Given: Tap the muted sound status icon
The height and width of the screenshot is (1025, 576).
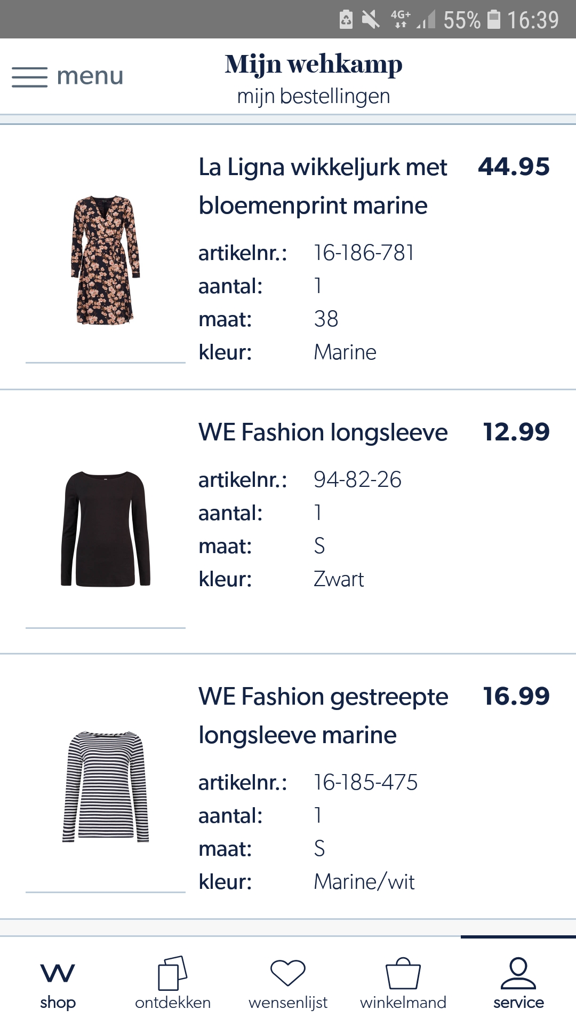Looking at the screenshot, I should (371, 20).
